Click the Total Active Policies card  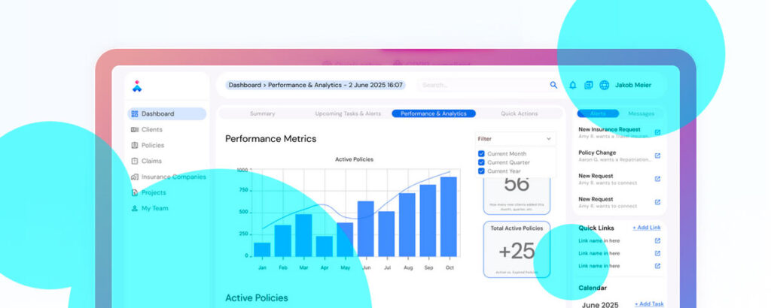coord(517,249)
